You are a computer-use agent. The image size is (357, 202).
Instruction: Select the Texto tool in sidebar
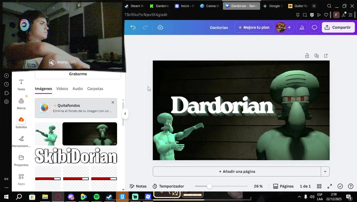pyautogui.click(x=21, y=85)
